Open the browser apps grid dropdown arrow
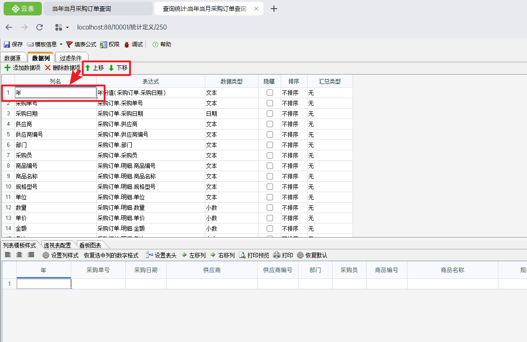527x342 pixels. (67, 27)
